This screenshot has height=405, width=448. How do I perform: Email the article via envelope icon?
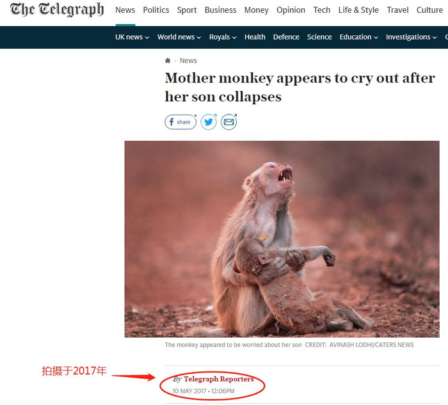(x=229, y=122)
